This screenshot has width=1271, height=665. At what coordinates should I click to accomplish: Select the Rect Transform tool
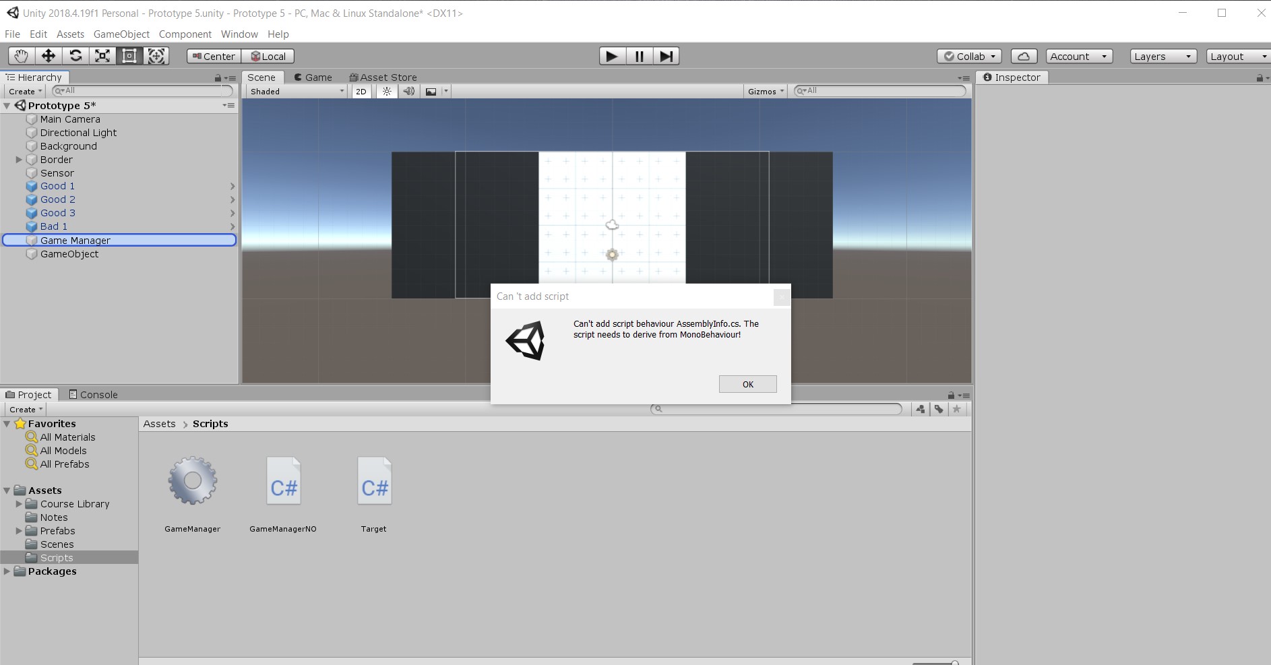click(129, 56)
